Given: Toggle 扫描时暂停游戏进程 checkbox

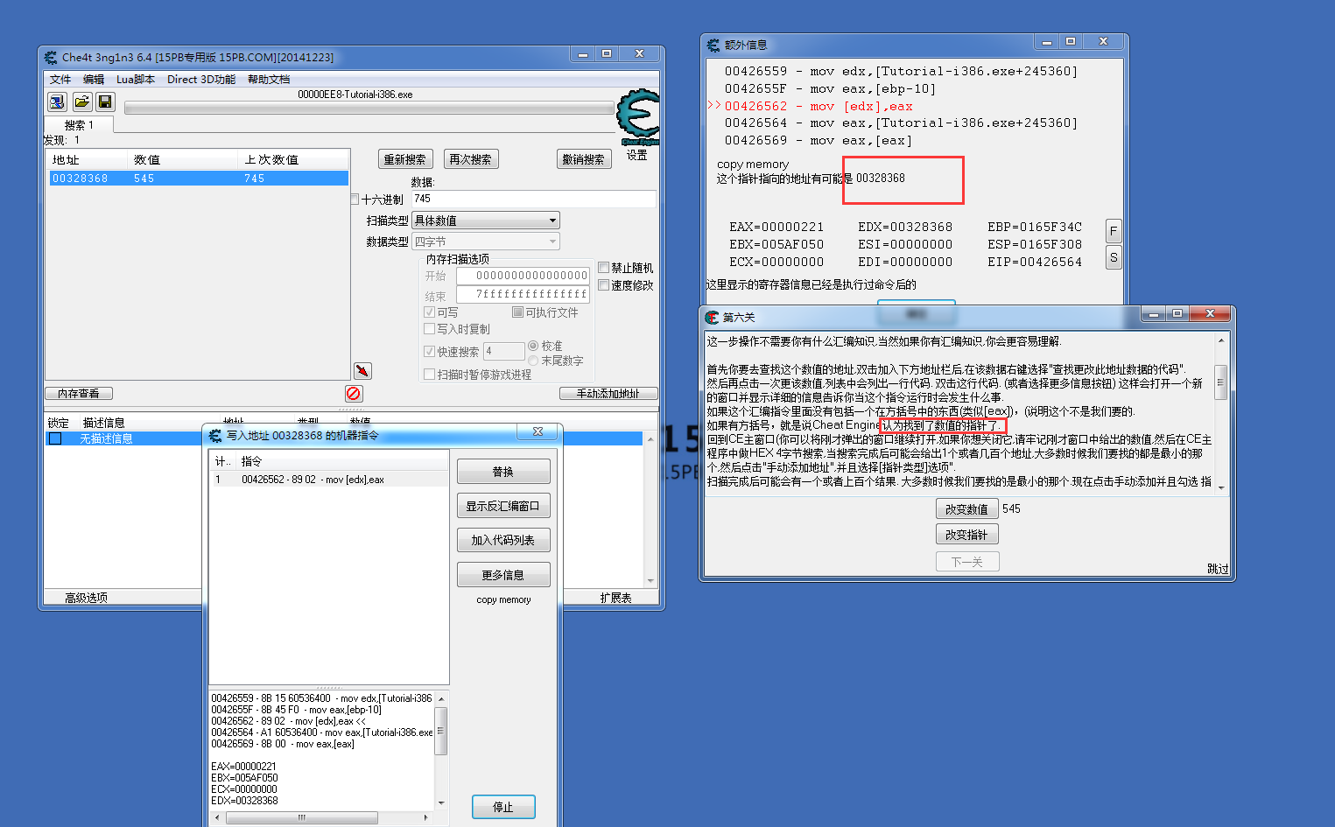Looking at the screenshot, I should point(429,375).
